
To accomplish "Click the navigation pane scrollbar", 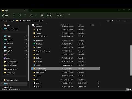I will (x=28, y=53).
